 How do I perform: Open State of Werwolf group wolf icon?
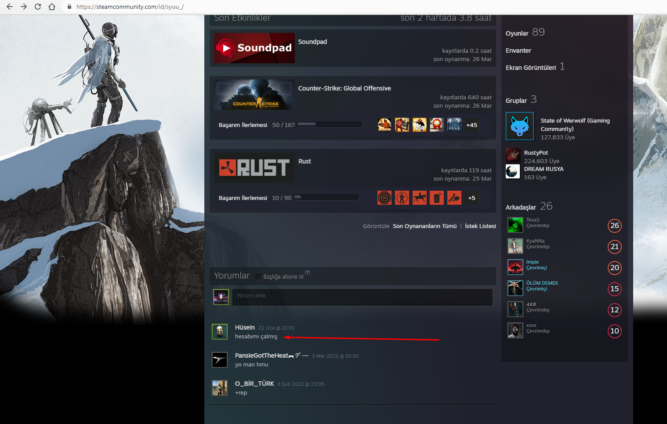[x=520, y=126]
